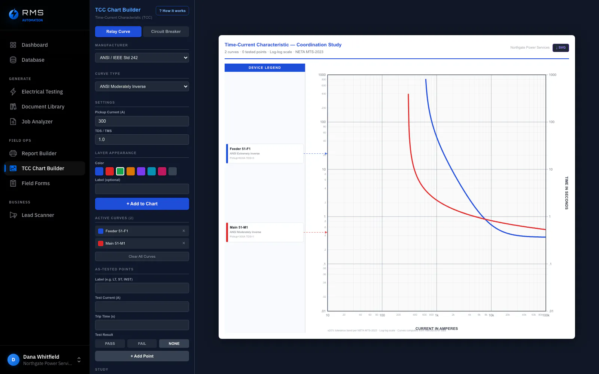Click TCC Chart Builder chart icon

[x=13, y=168]
